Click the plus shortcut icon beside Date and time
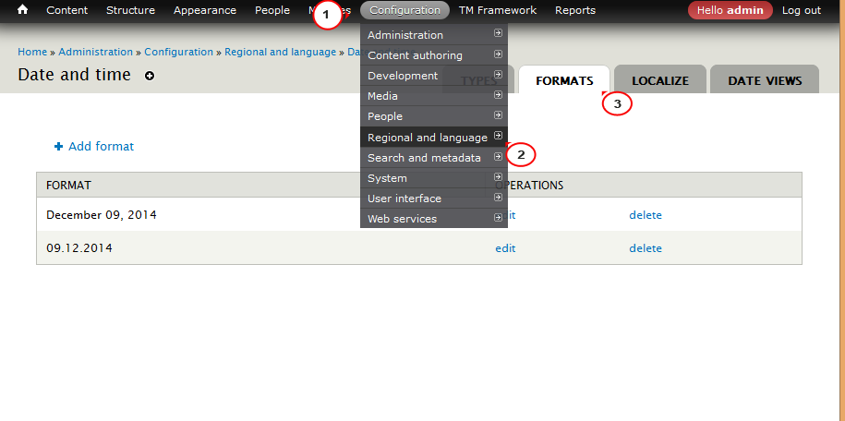This screenshot has height=421, width=845. coord(150,76)
